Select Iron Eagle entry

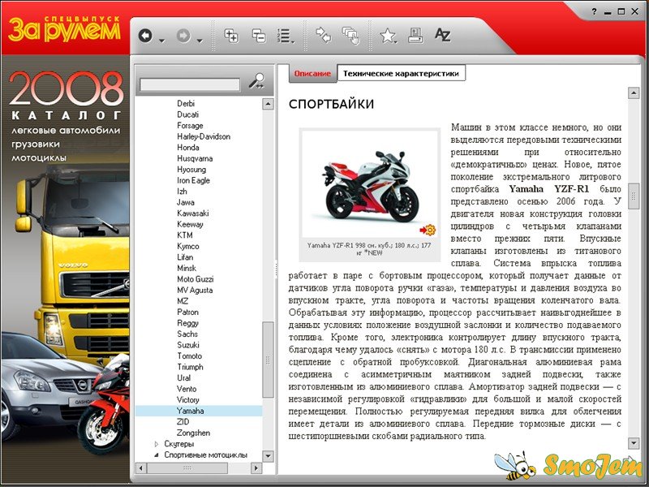193,180
